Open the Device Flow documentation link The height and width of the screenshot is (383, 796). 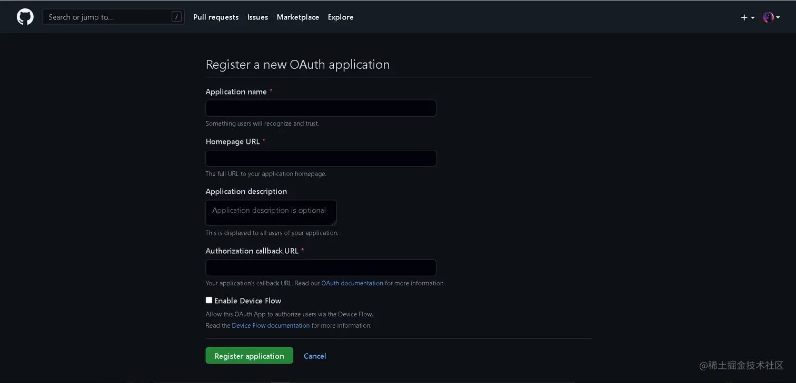pos(271,326)
